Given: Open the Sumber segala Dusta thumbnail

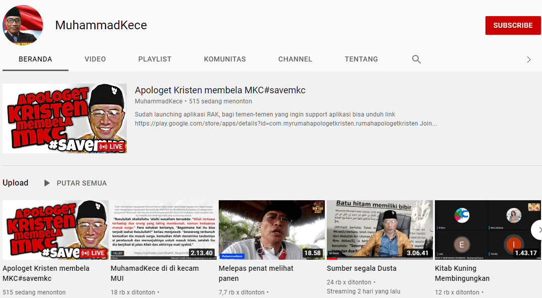Looking at the screenshot, I should [x=379, y=230].
